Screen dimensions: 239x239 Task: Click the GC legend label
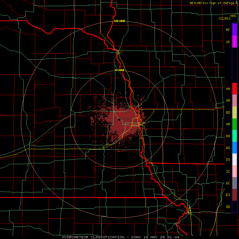click(x=228, y=183)
